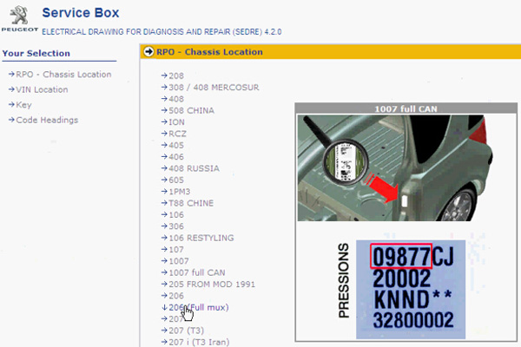This screenshot has width=521, height=347.
Task: Click arrow icon beside 106 entry
Action: pos(164,215)
